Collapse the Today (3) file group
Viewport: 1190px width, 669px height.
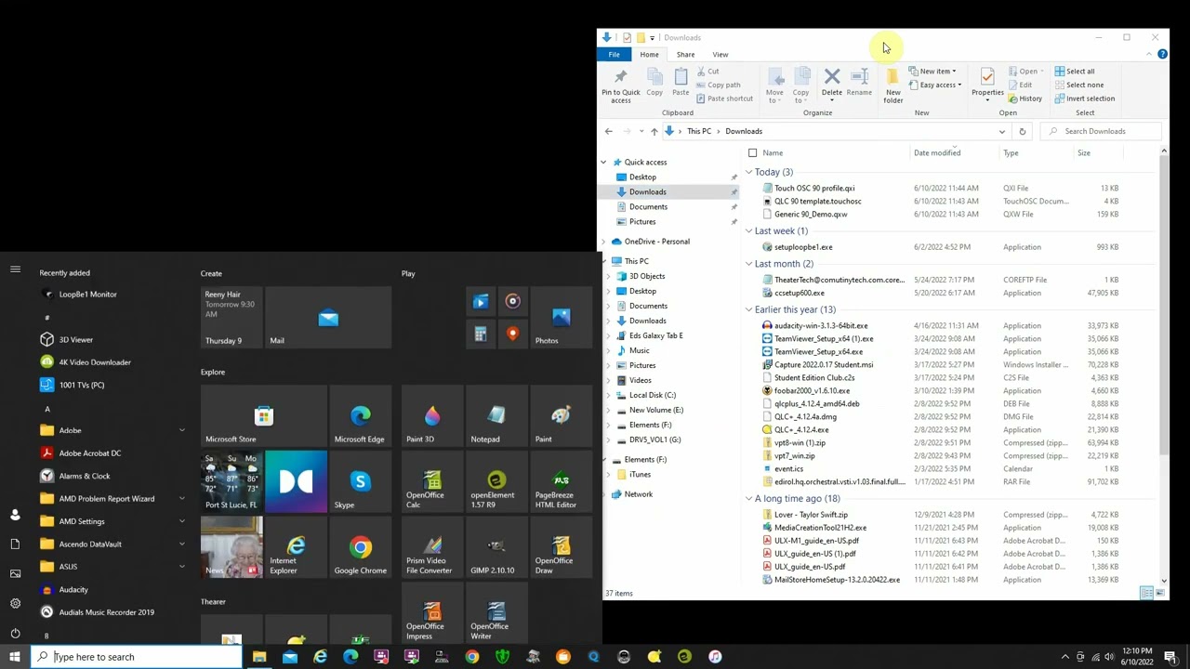click(x=749, y=172)
